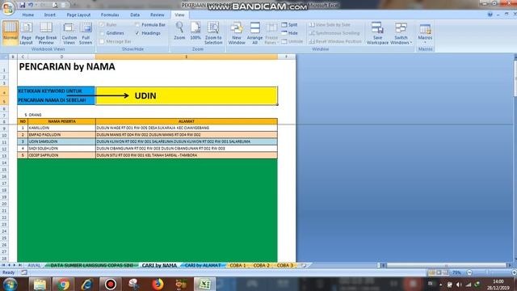Open the Formulas ribbon tab

pyautogui.click(x=110, y=15)
